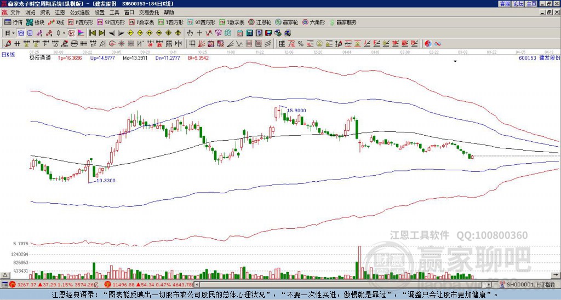Click the horizontal scrollbar right arrow
The image size is (561, 300).
(489, 285)
